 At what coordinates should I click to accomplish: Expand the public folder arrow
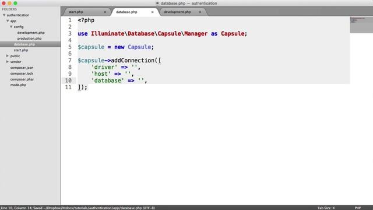8,56
